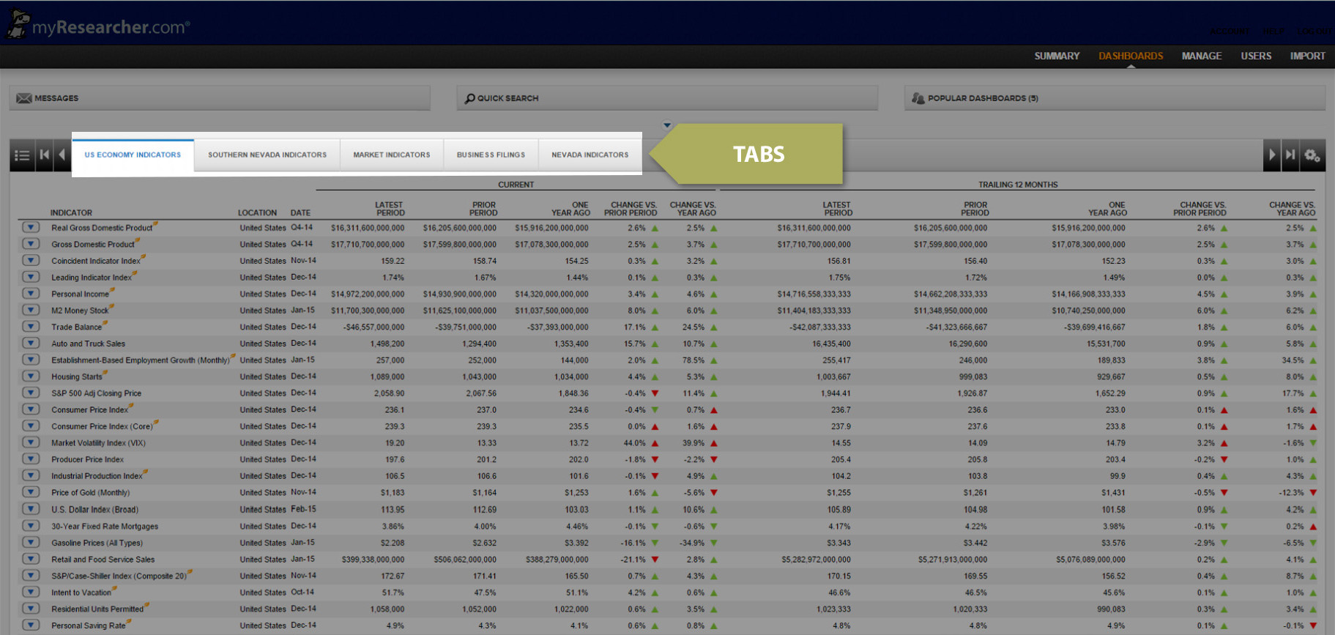Expand the S&P 500 Adj Closing Price row
This screenshot has width=1335, height=635.
31,393
